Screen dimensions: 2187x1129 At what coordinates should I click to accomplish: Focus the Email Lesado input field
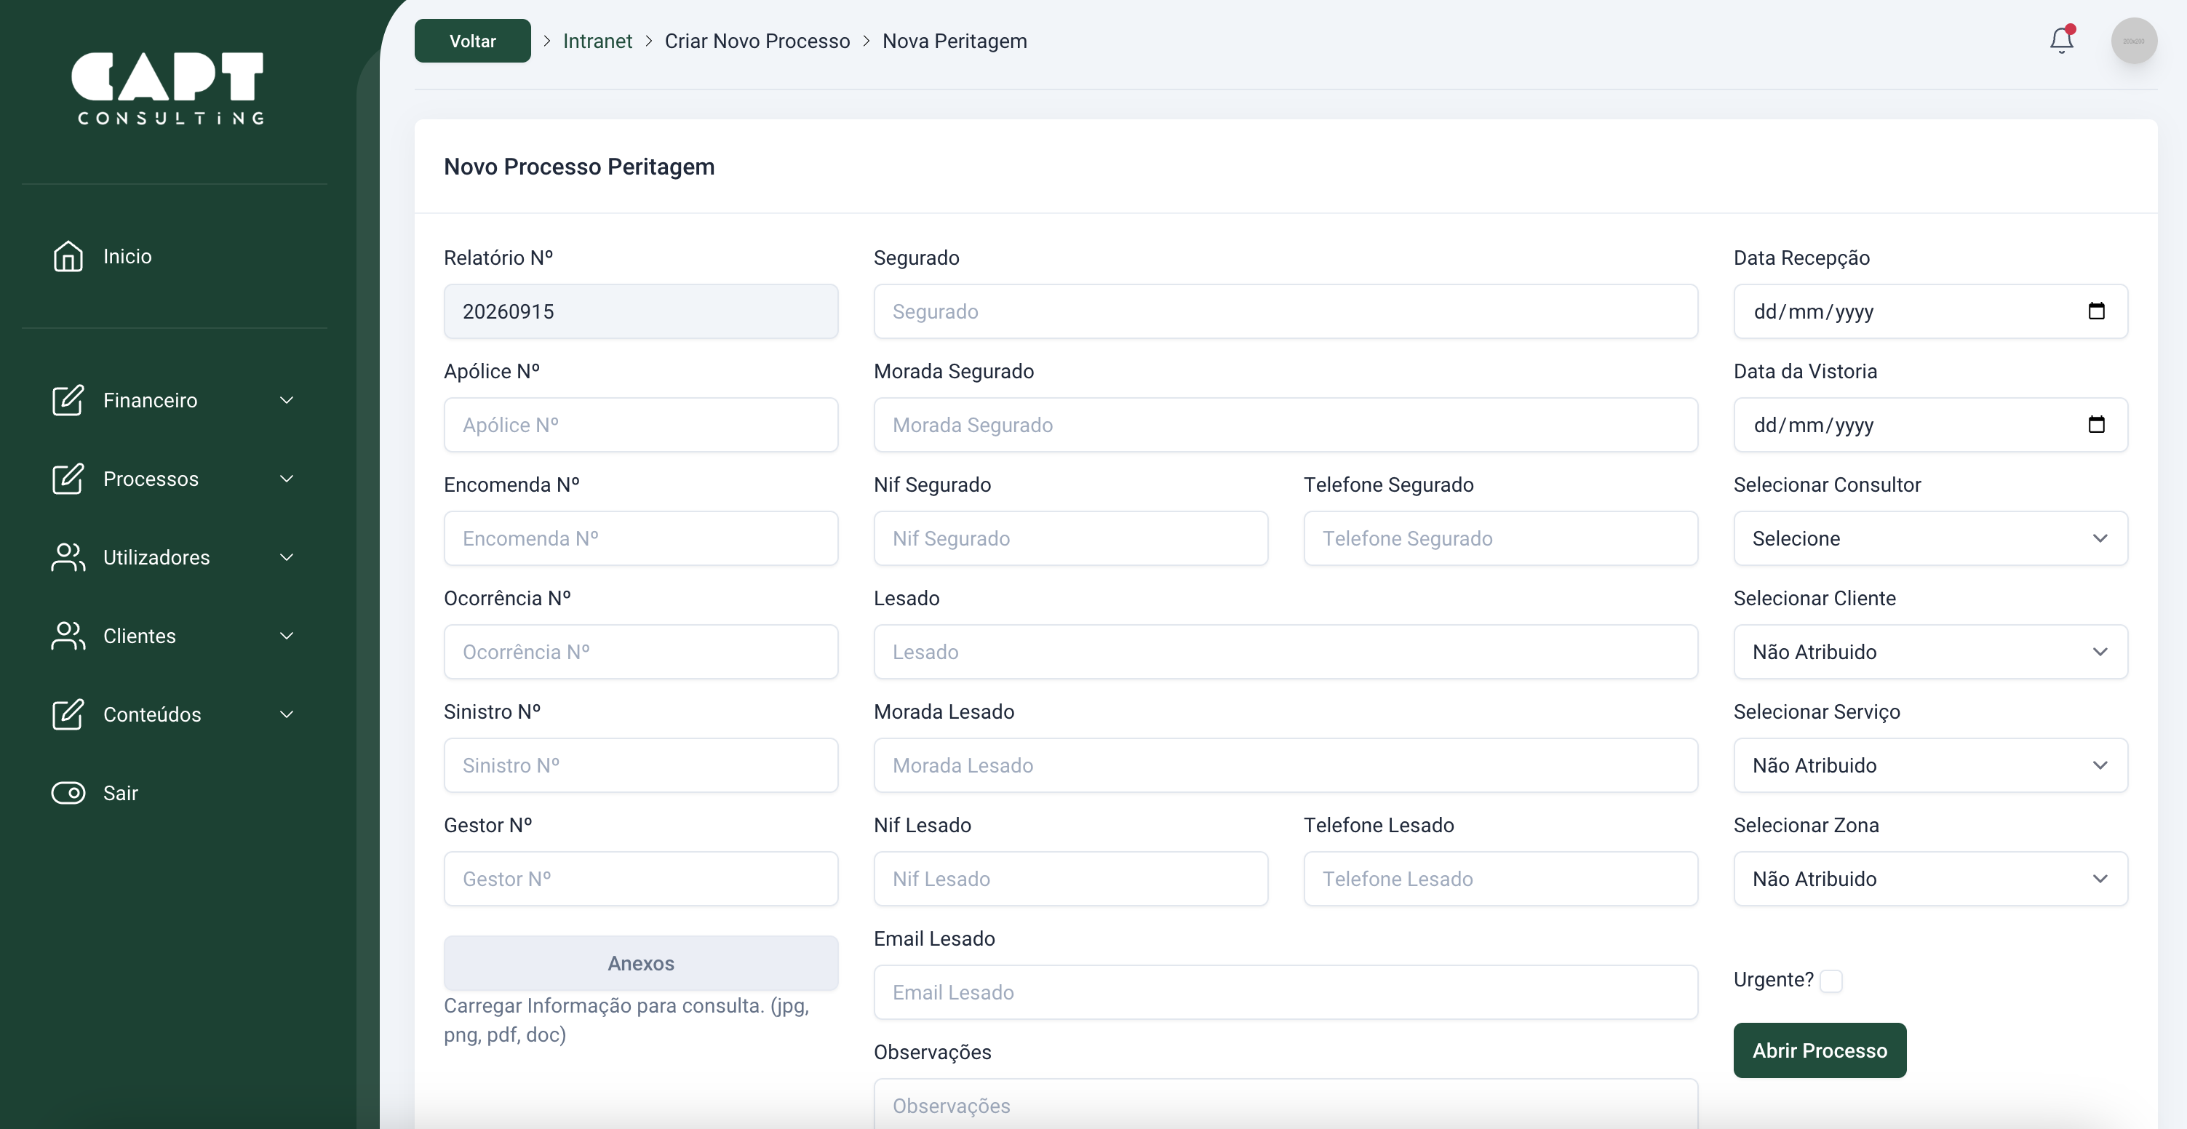(x=1286, y=992)
